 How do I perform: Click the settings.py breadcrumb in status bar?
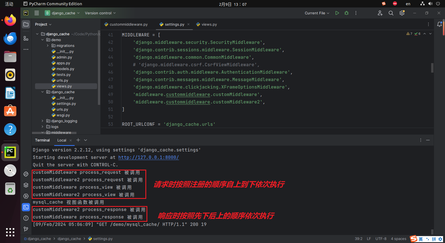click(100, 239)
